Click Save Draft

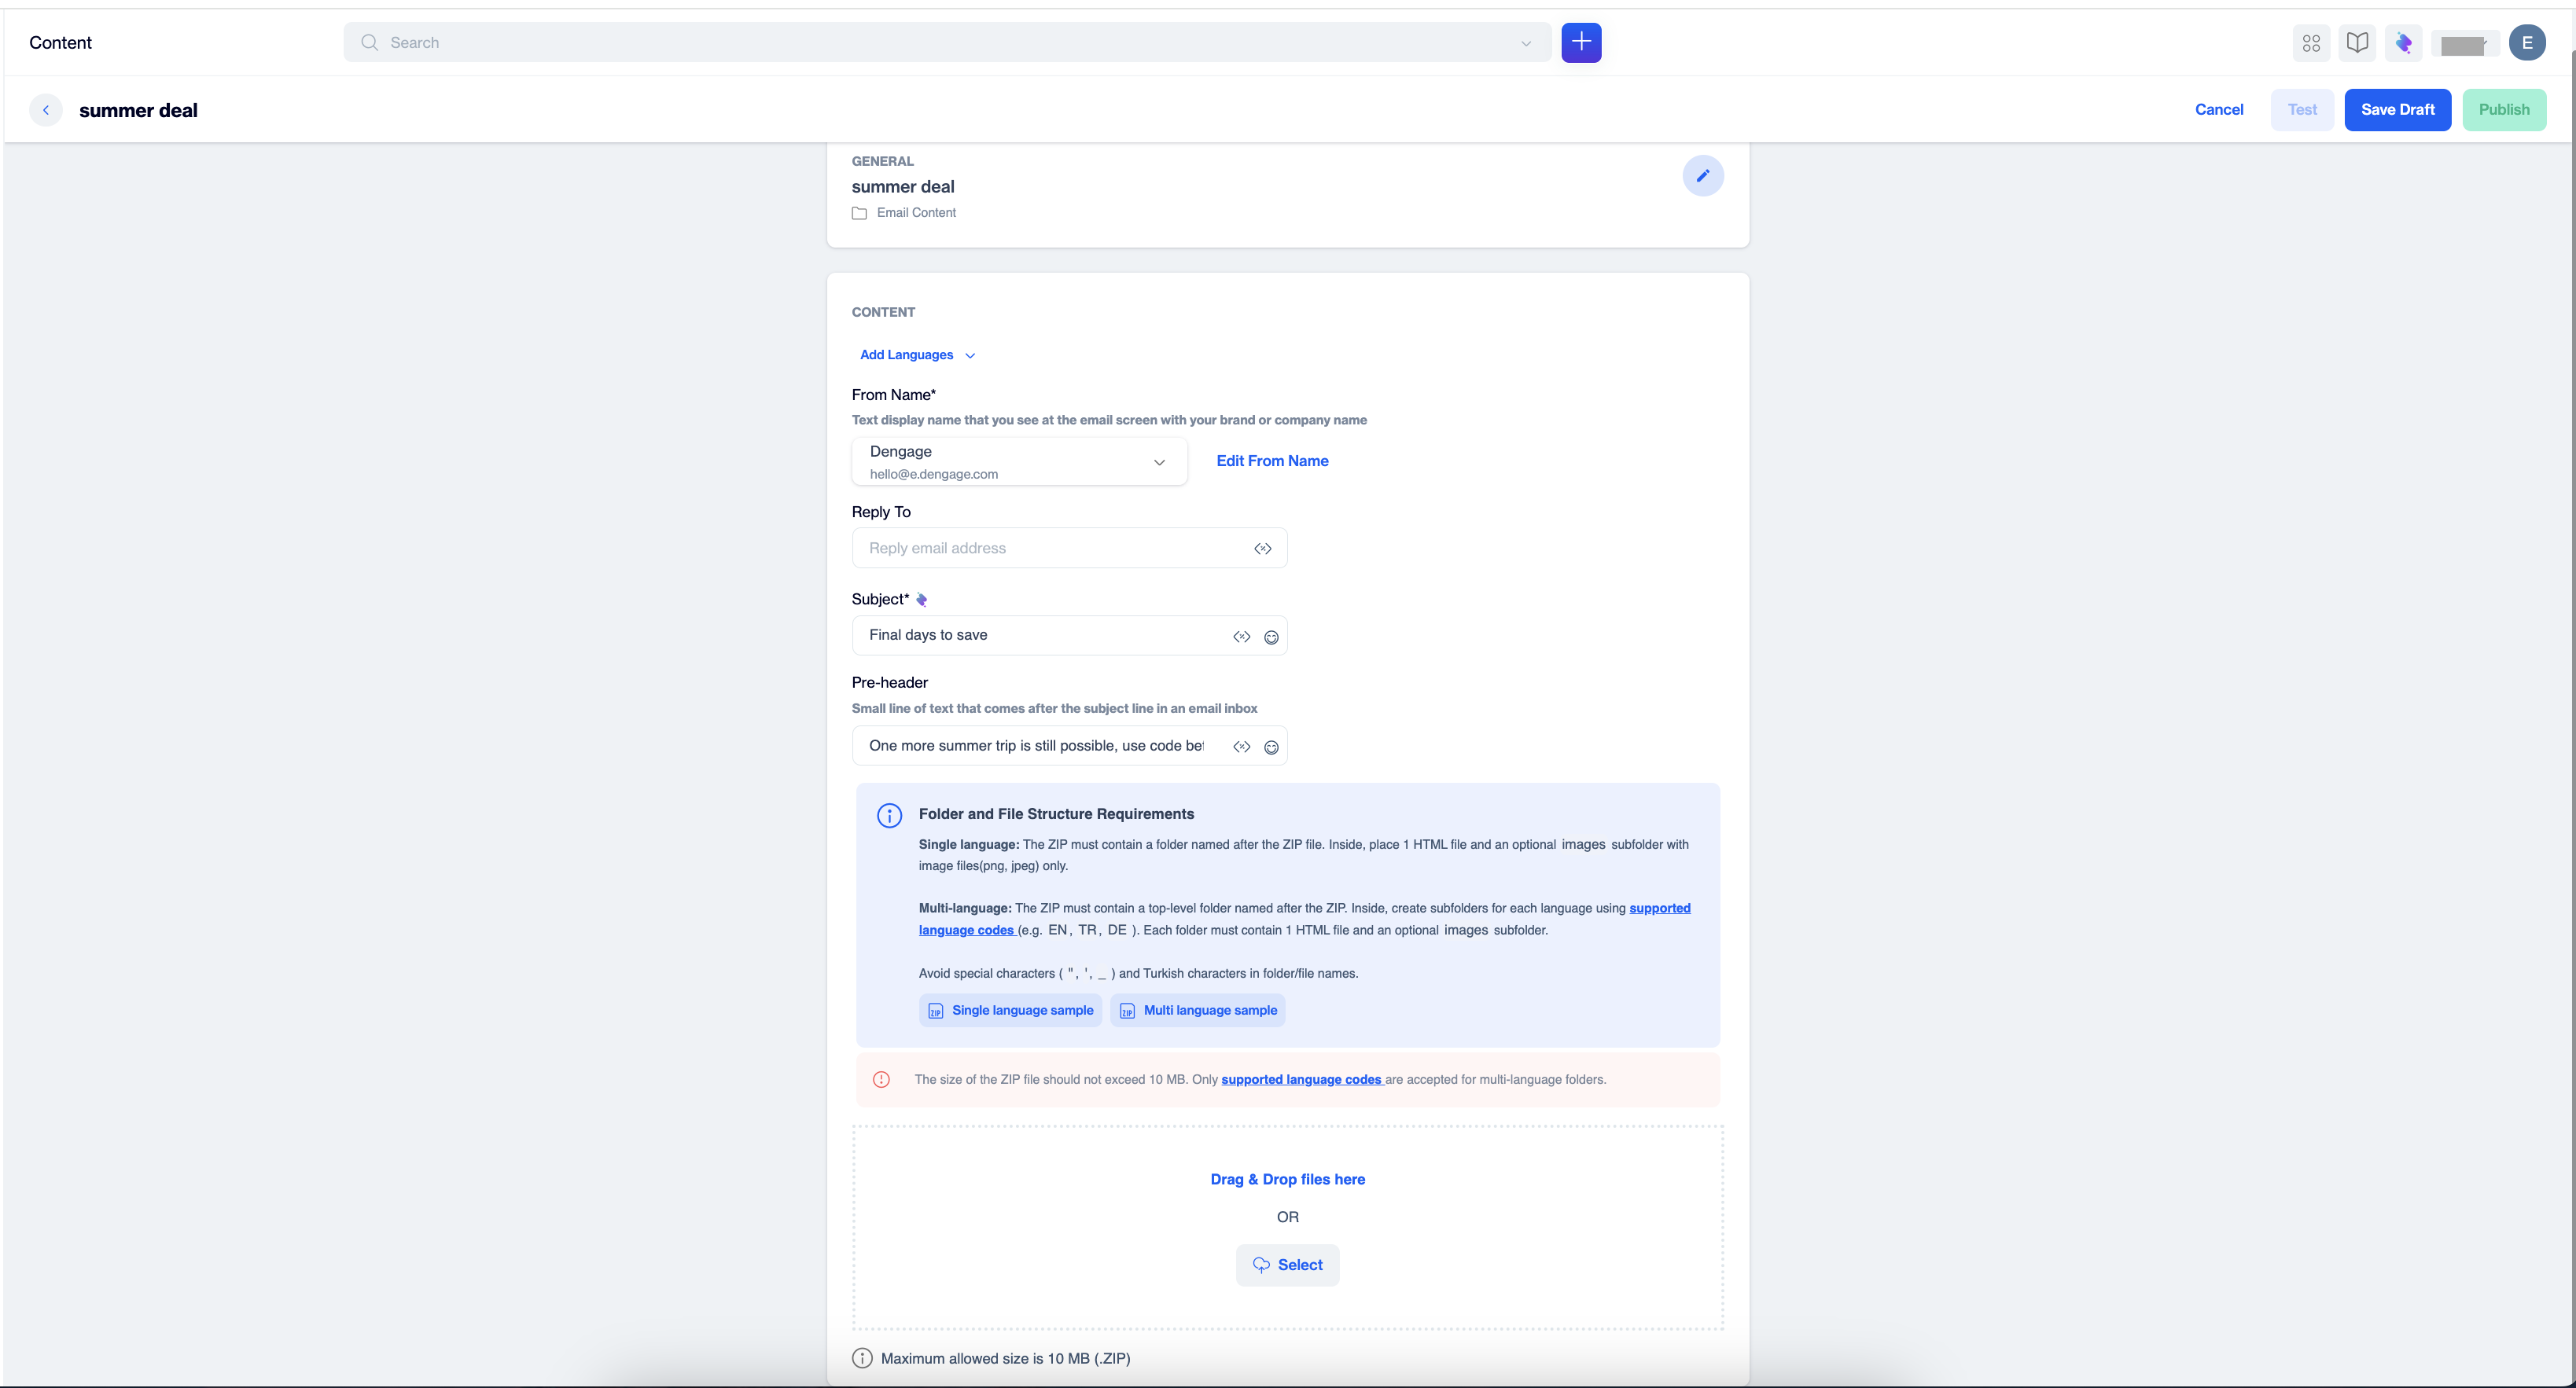pos(2397,110)
